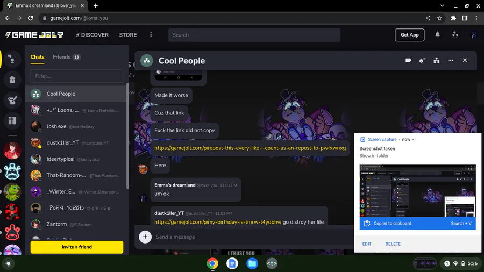Close the Cool People chat panel
Image resolution: width=484 pixels, height=272 pixels.
pos(465,60)
